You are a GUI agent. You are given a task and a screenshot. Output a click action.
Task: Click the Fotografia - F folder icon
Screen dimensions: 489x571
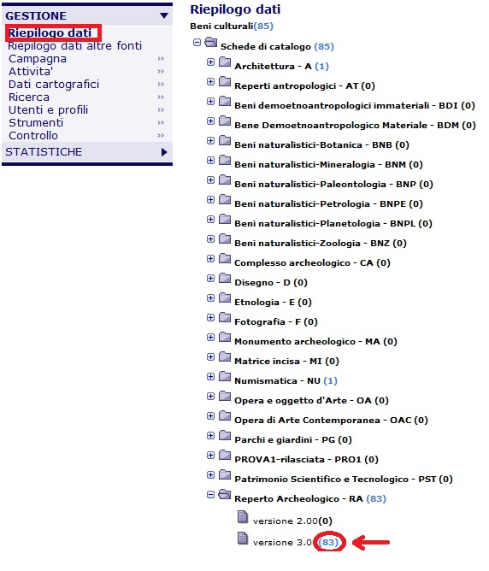click(x=225, y=317)
